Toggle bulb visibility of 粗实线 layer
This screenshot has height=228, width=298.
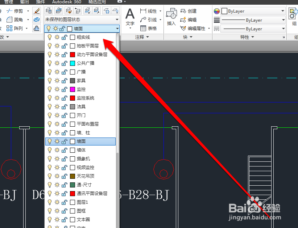point(50,37)
